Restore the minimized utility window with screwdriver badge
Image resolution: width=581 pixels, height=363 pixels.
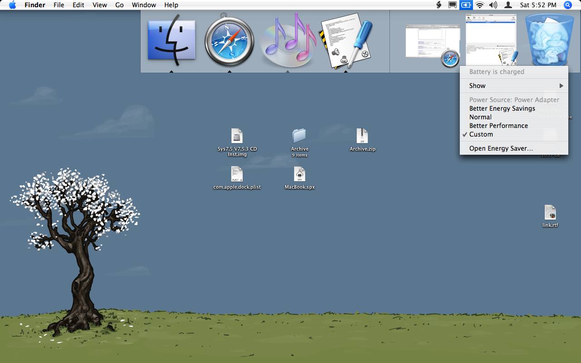[492, 41]
